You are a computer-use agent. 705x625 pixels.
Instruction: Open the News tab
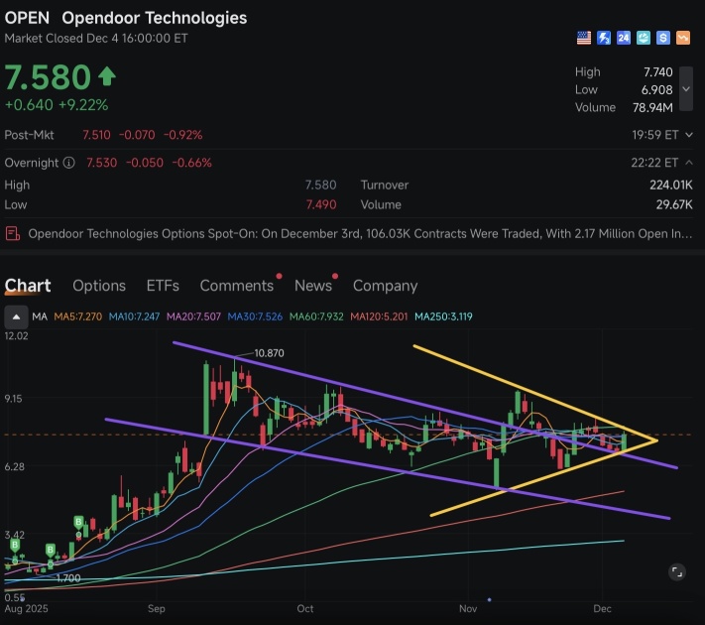313,286
